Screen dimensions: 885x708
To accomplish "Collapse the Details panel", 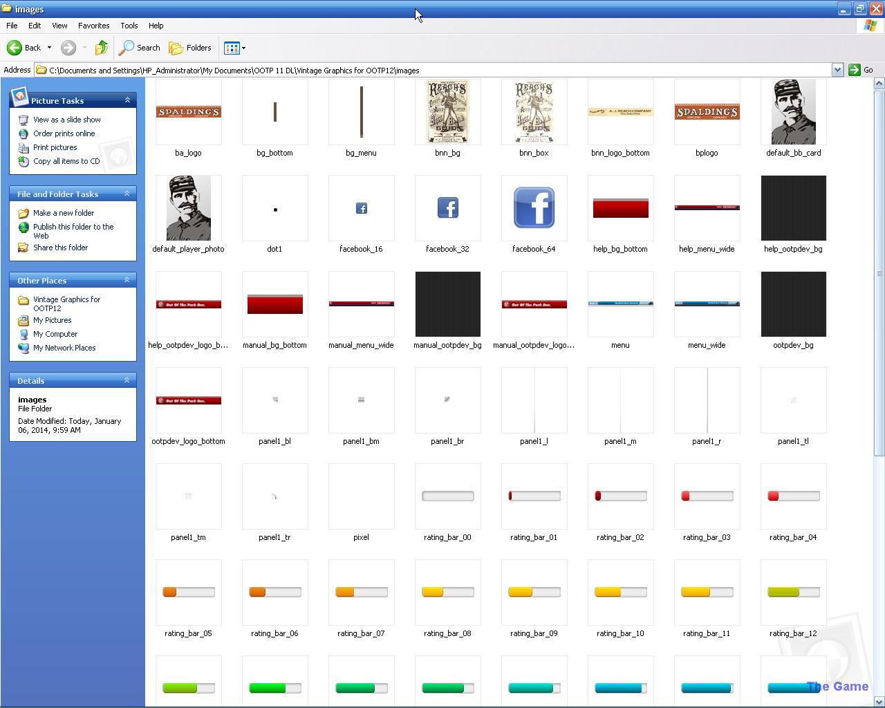I will tap(127, 380).
